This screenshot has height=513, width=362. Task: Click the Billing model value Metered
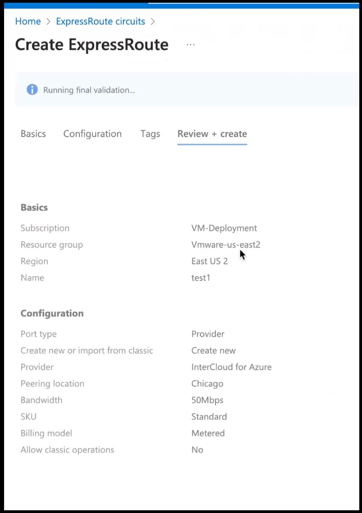click(208, 433)
